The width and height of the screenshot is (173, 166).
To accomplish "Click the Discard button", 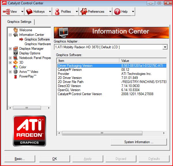I will [121, 159].
